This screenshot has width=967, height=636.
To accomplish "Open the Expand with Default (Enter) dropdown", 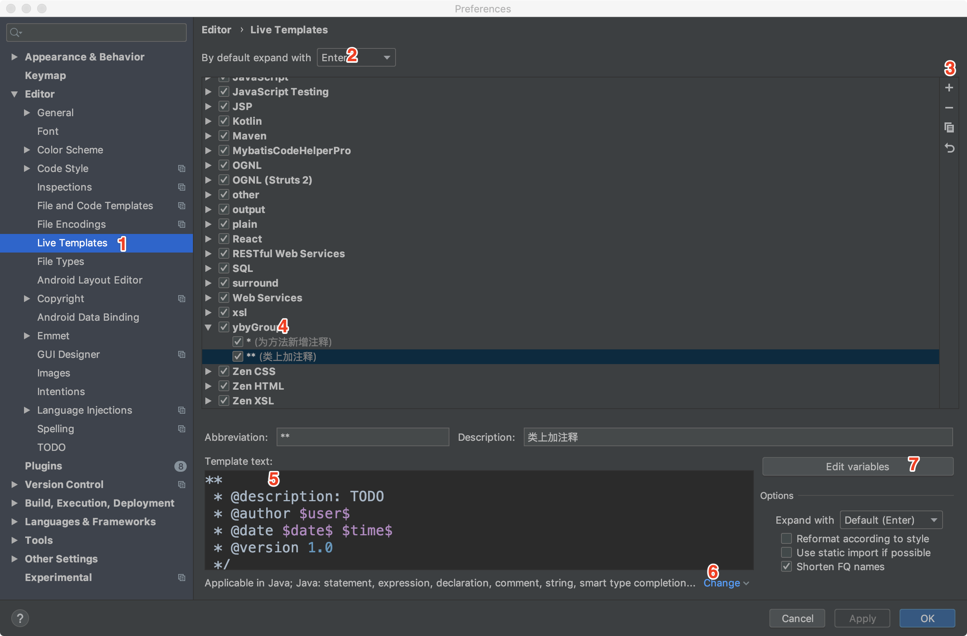I will tap(891, 520).
